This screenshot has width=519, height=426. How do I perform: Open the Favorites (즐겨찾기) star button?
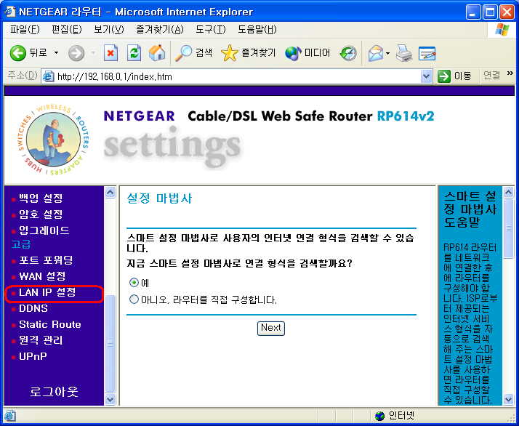[249, 53]
